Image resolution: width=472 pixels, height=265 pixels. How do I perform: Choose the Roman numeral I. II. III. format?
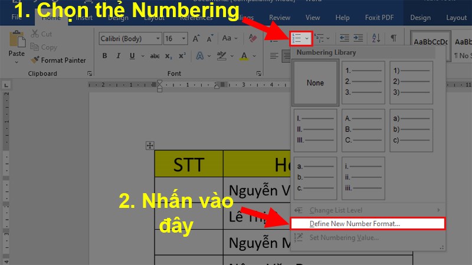click(x=316, y=130)
